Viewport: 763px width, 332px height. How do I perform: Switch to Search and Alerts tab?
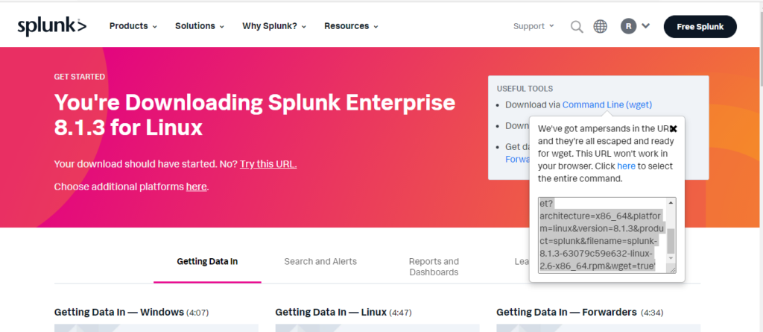pos(320,261)
